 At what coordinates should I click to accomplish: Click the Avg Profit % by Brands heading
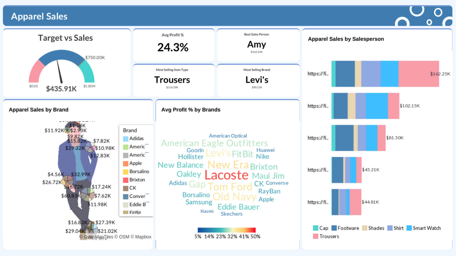point(191,110)
